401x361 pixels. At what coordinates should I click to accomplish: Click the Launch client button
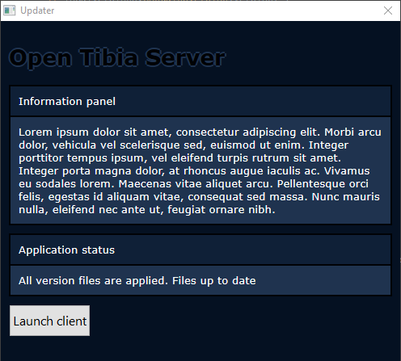tap(49, 321)
